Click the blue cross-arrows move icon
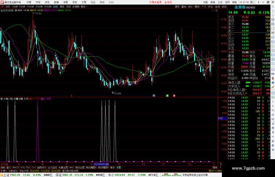The height and width of the screenshot is (177, 275). [273, 83]
